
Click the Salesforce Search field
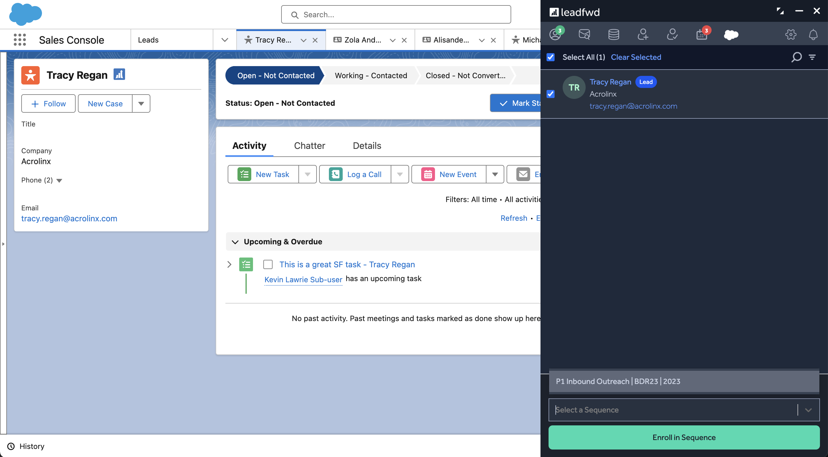(x=396, y=14)
